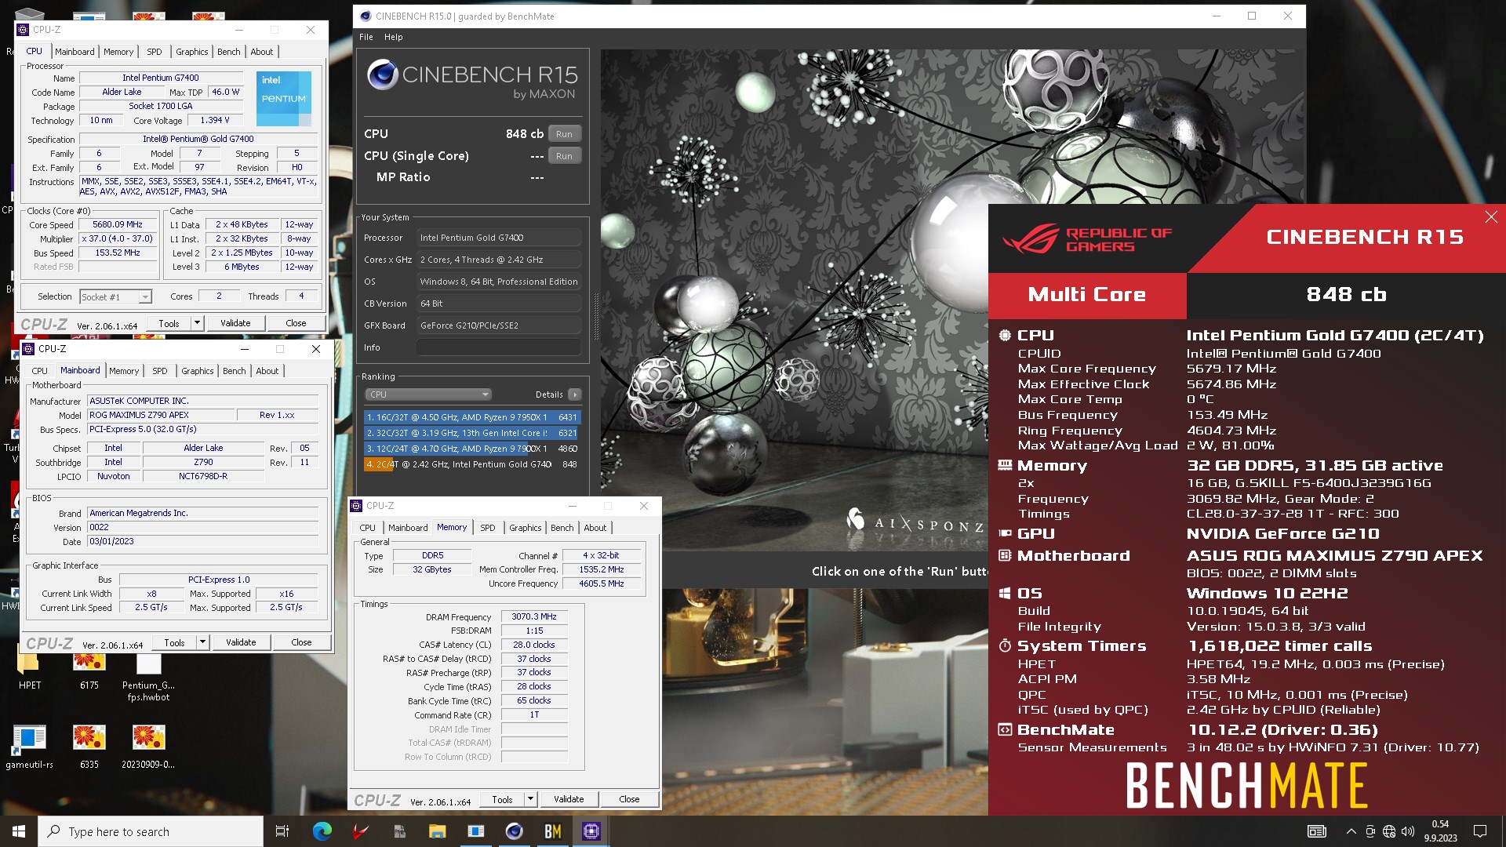Open Memory tab in the top CPU-Z window
This screenshot has height=847, width=1506.
(x=118, y=52)
